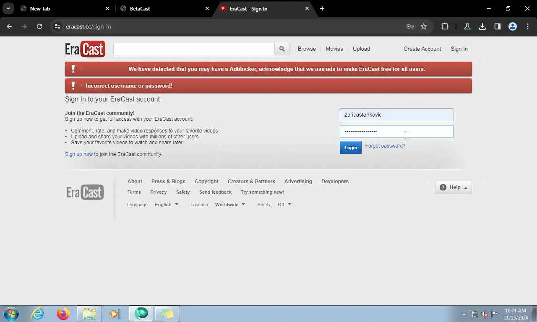The height and width of the screenshot is (322, 537).
Task: Go back with browser back arrow
Action: (x=9, y=26)
